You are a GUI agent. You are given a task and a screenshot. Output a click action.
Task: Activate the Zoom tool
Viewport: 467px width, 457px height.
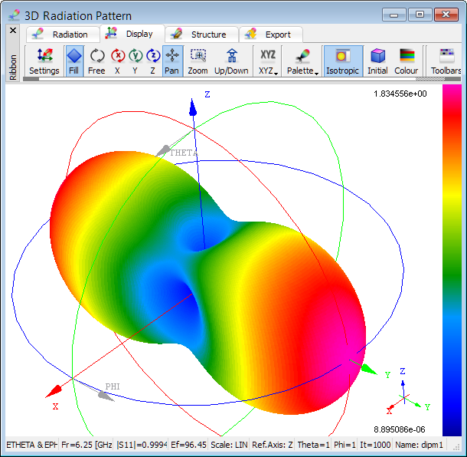[x=198, y=61]
